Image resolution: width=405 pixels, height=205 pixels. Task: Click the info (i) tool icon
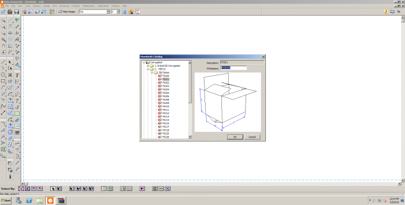pyautogui.click(x=10, y=176)
